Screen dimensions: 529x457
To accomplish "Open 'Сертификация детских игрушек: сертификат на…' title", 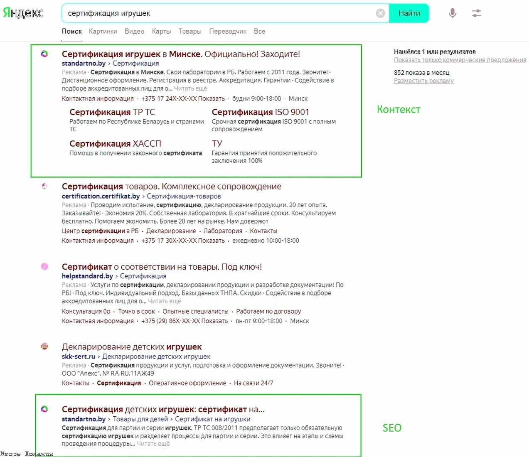I will (x=163, y=410).
